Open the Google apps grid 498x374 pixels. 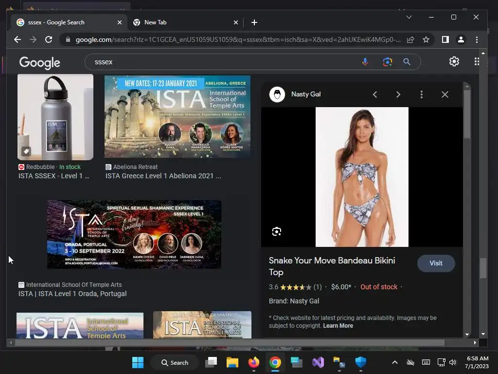477,61
